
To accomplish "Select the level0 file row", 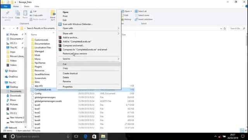I will 83,105.
